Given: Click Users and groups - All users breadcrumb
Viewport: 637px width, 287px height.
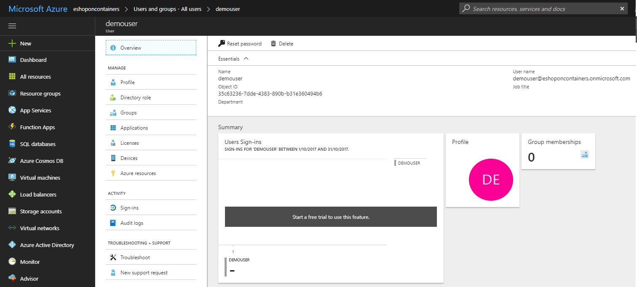Looking at the screenshot, I should [x=167, y=9].
